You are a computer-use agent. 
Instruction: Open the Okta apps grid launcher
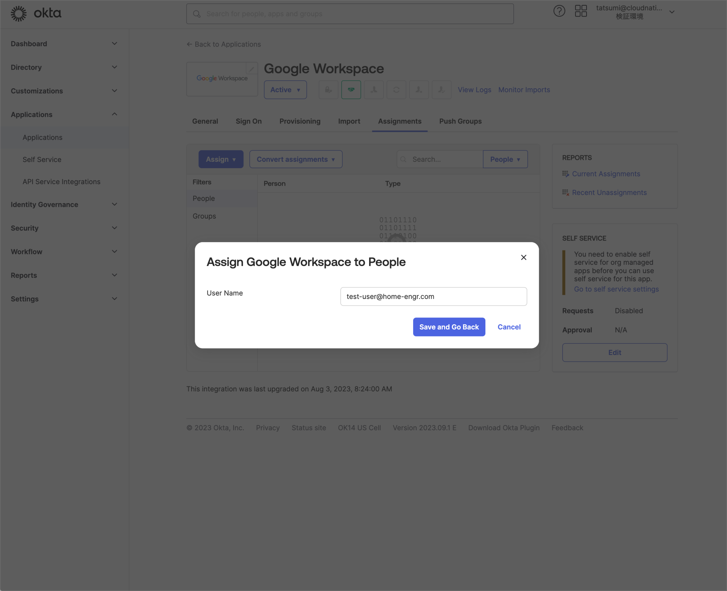[x=581, y=11]
